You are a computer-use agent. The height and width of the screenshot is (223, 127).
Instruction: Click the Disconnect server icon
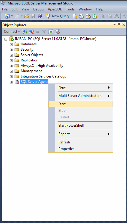click(31, 32)
